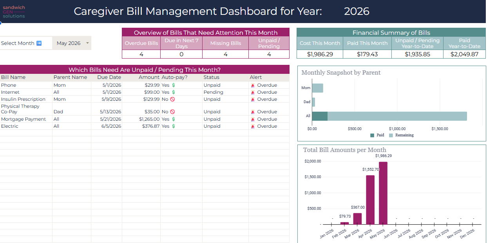Image resolution: width=487 pixels, height=243 pixels.
Task: Click the Mom bar in Monthly Snapshot
Action: [317, 88]
